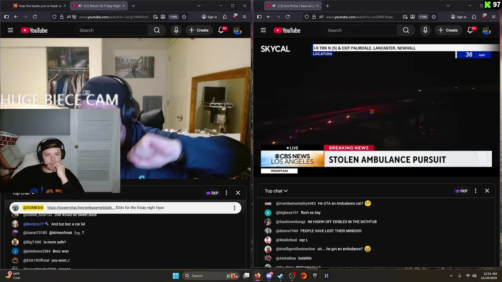Open notifications bell in left YouTube window
Viewport: 502px width, 282px height.
[x=221, y=30]
